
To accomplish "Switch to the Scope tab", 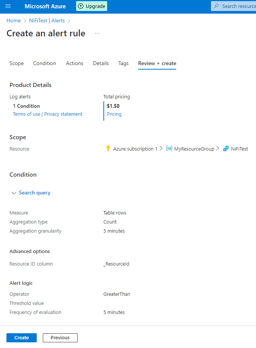I will pos(17,64).
